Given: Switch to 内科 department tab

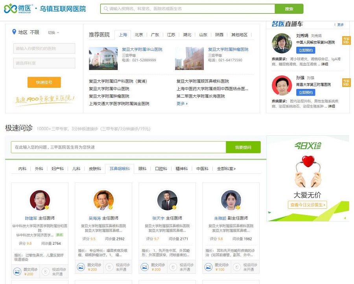Looking at the screenshot, I should (x=22, y=169).
